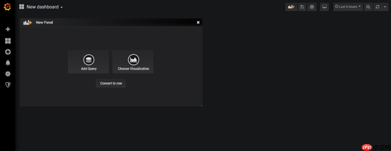Click the Grafana logo home icon
The image size is (391, 151).
pyautogui.click(x=8, y=7)
